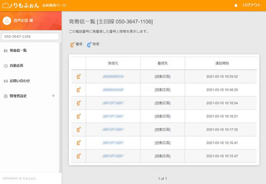This screenshot has height=184, width=266.
Task: Expand 管理者設定 with the plus sign
Action: coord(53,96)
